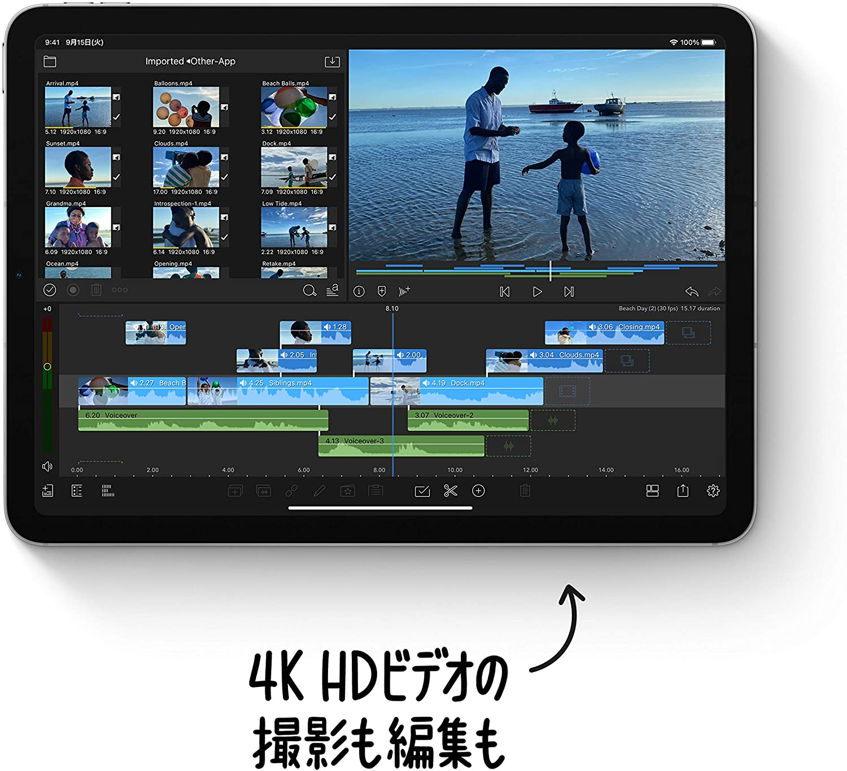
Task: Skip to next clip button
Action: (569, 292)
